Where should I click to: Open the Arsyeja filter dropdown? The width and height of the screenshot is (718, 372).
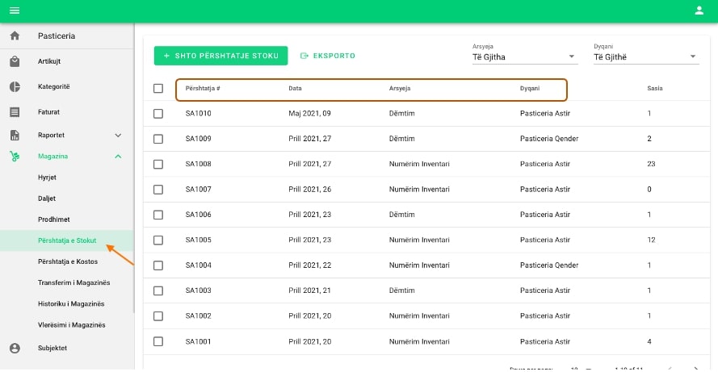[524, 56]
